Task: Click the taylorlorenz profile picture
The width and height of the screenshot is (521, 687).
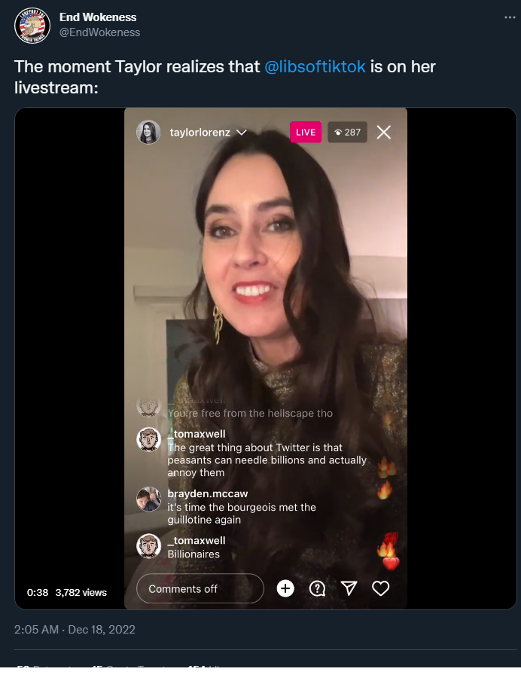Action: (148, 133)
